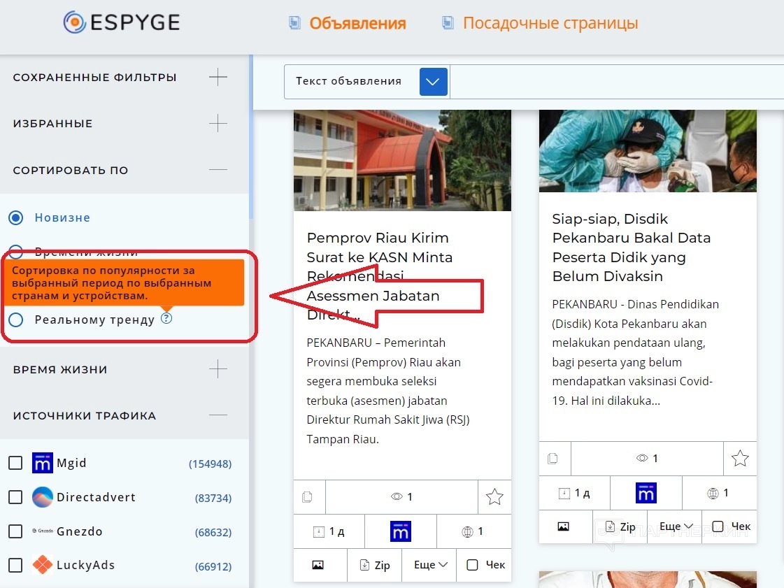Favorite star on the Pemprov Riau card

coord(494,497)
